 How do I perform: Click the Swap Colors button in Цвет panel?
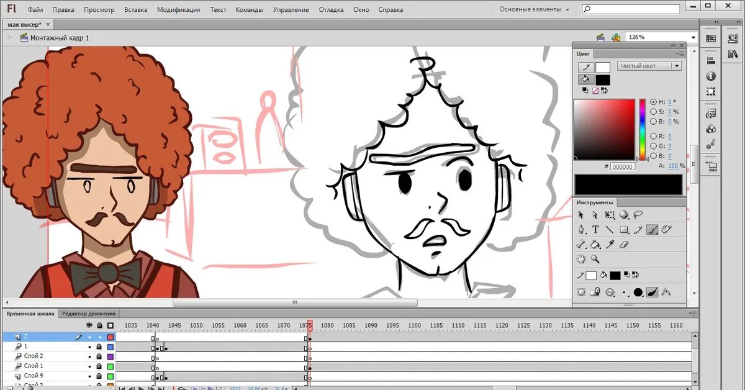(x=605, y=90)
